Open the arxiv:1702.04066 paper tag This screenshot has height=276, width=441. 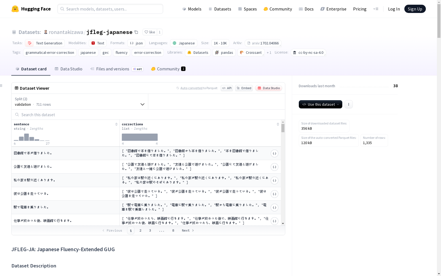(x=263, y=43)
